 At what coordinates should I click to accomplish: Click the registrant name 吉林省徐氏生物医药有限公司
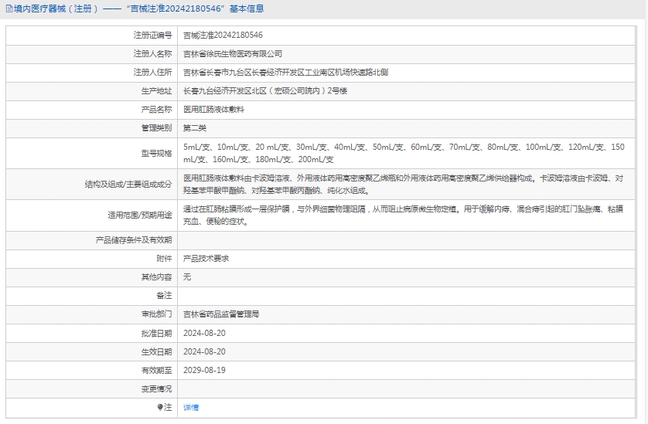233,54
